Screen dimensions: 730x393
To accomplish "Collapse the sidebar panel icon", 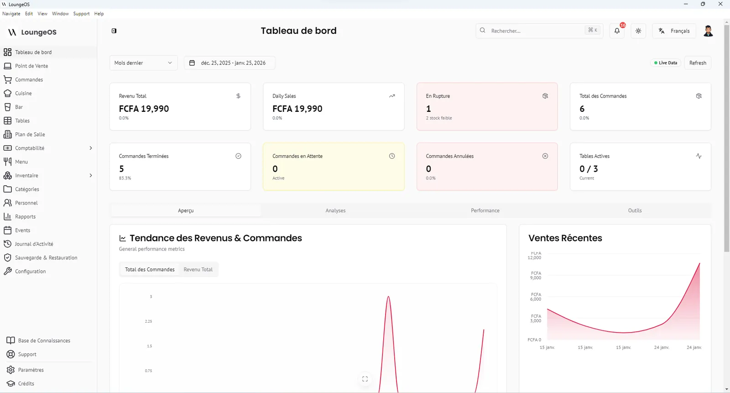I will pyautogui.click(x=114, y=31).
